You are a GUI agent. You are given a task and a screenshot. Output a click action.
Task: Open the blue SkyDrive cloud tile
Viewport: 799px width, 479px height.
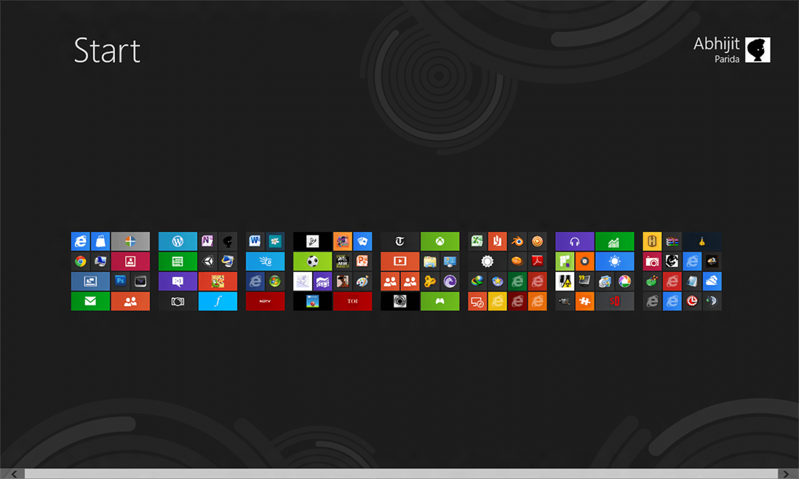(712, 281)
